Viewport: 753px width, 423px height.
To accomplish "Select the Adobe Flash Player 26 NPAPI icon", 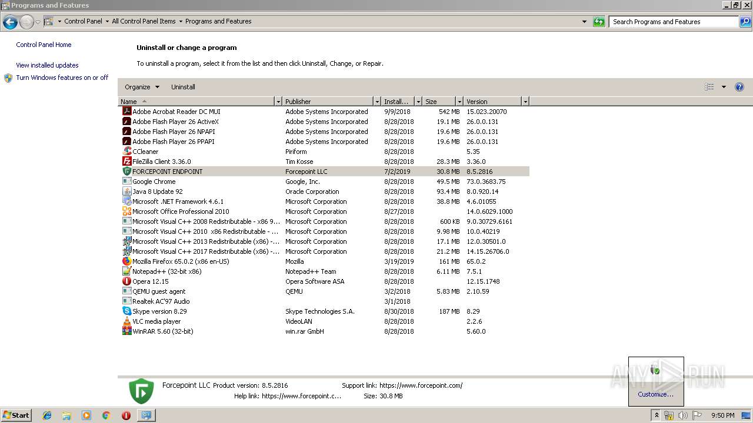I will click(126, 131).
